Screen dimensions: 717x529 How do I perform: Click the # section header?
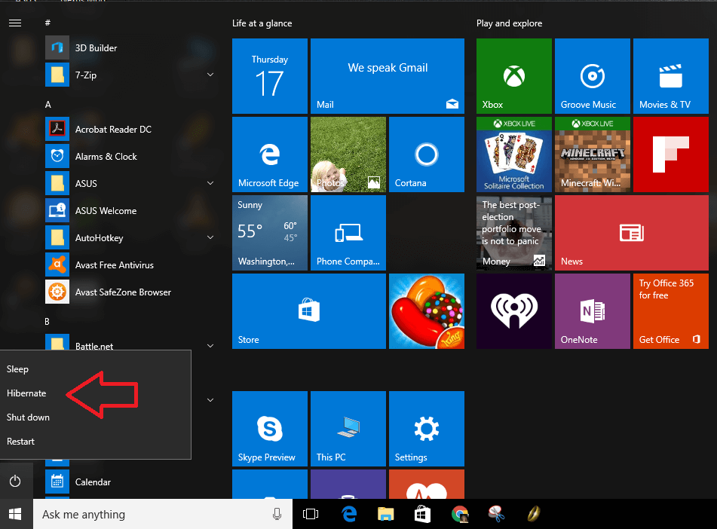[47, 23]
